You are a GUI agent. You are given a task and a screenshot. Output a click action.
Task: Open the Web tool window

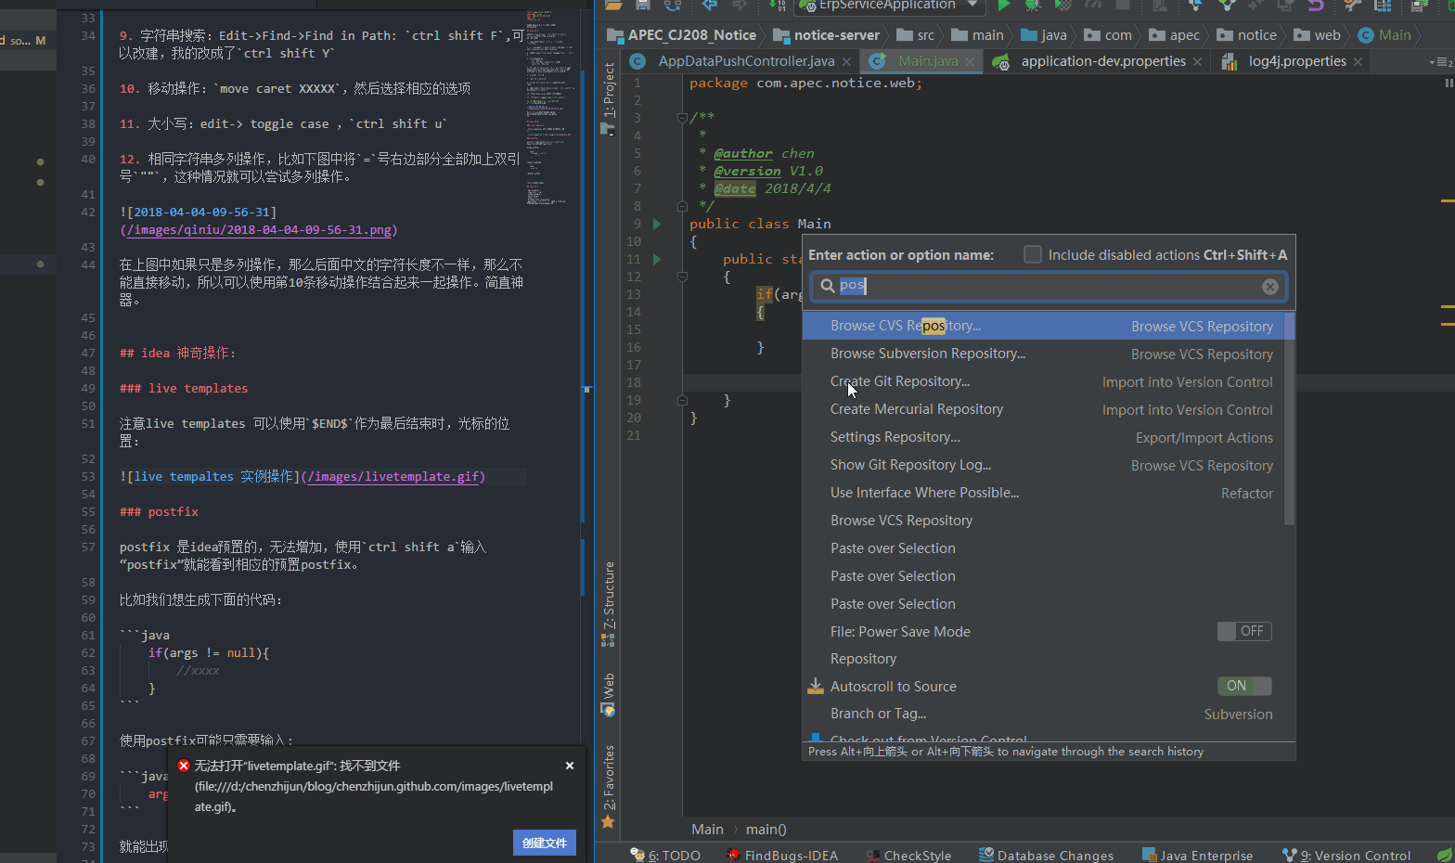(608, 694)
